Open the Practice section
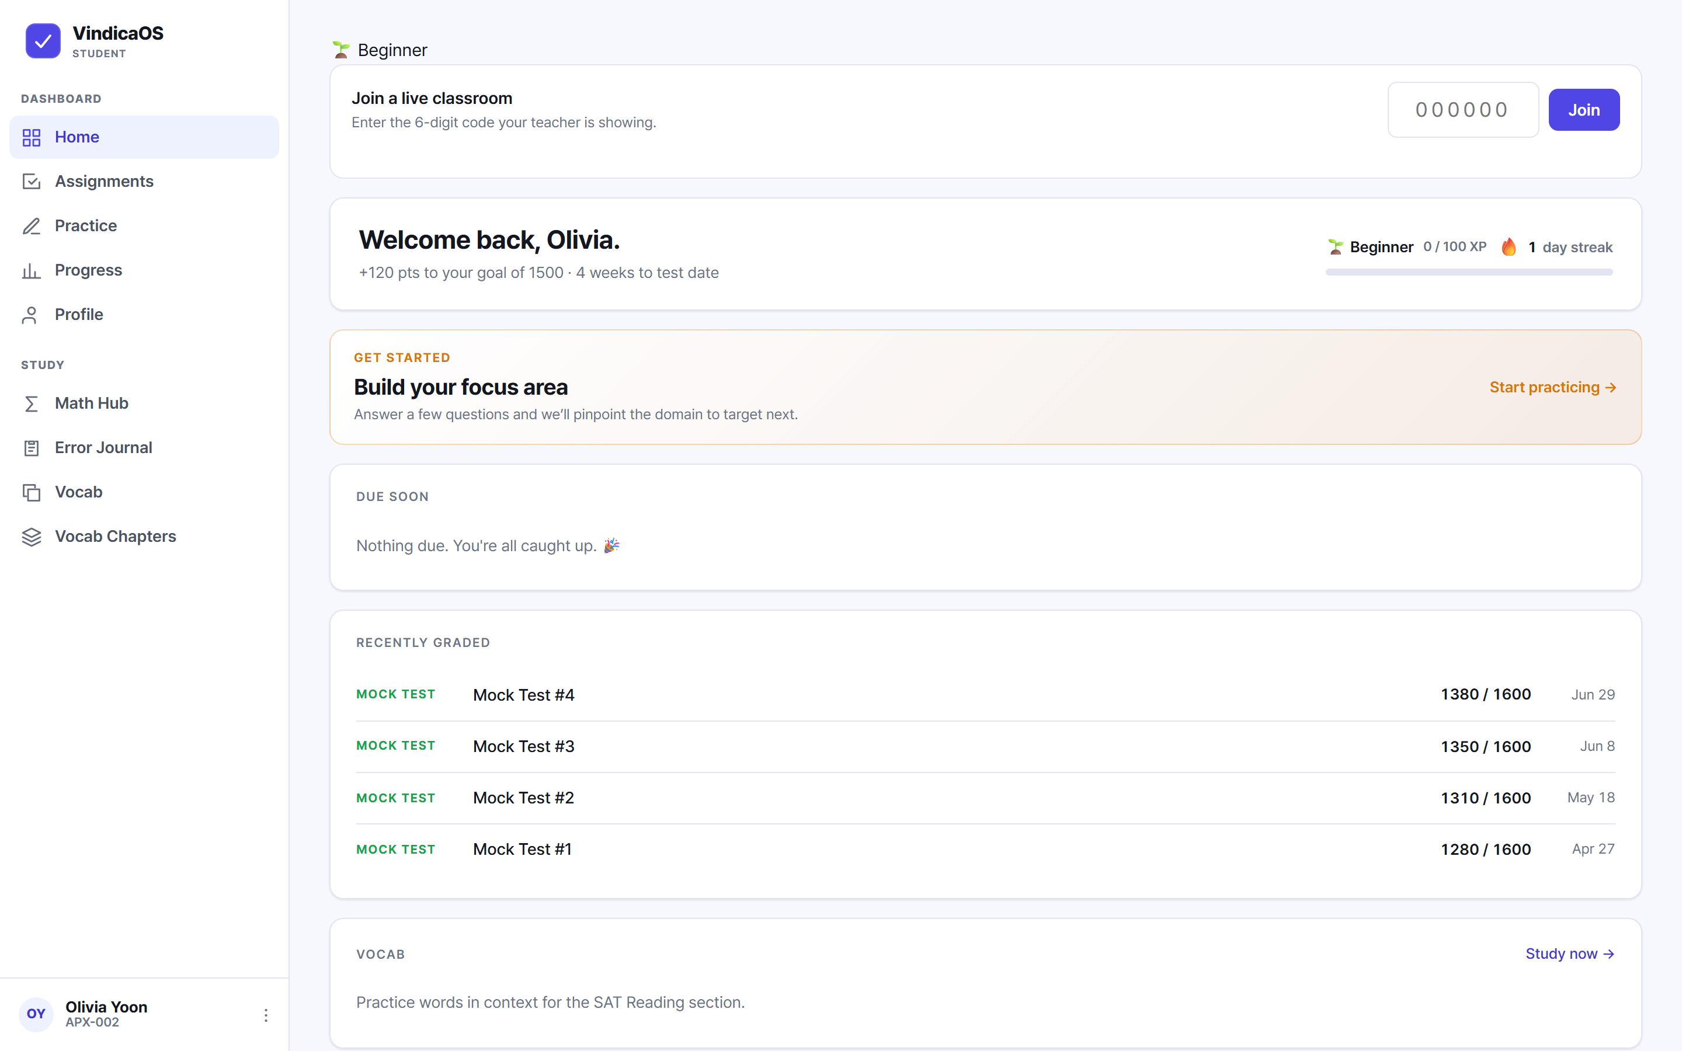 [144, 226]
